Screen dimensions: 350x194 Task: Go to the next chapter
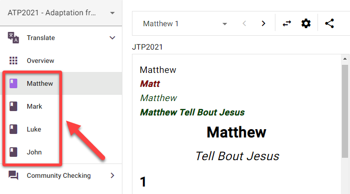point(263,23)
